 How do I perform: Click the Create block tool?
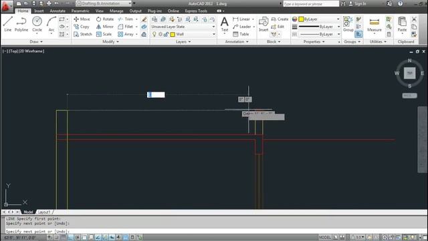(x=280, y=19)
